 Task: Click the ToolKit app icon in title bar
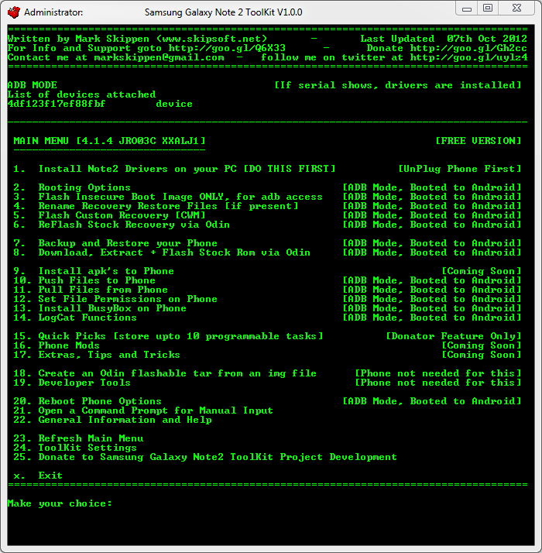[14, 12]
